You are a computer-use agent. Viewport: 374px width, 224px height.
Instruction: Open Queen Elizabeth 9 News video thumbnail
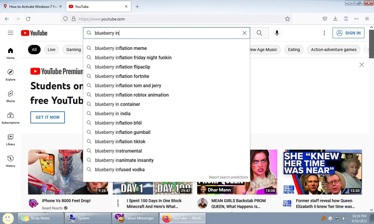click(x=322, y=172)
